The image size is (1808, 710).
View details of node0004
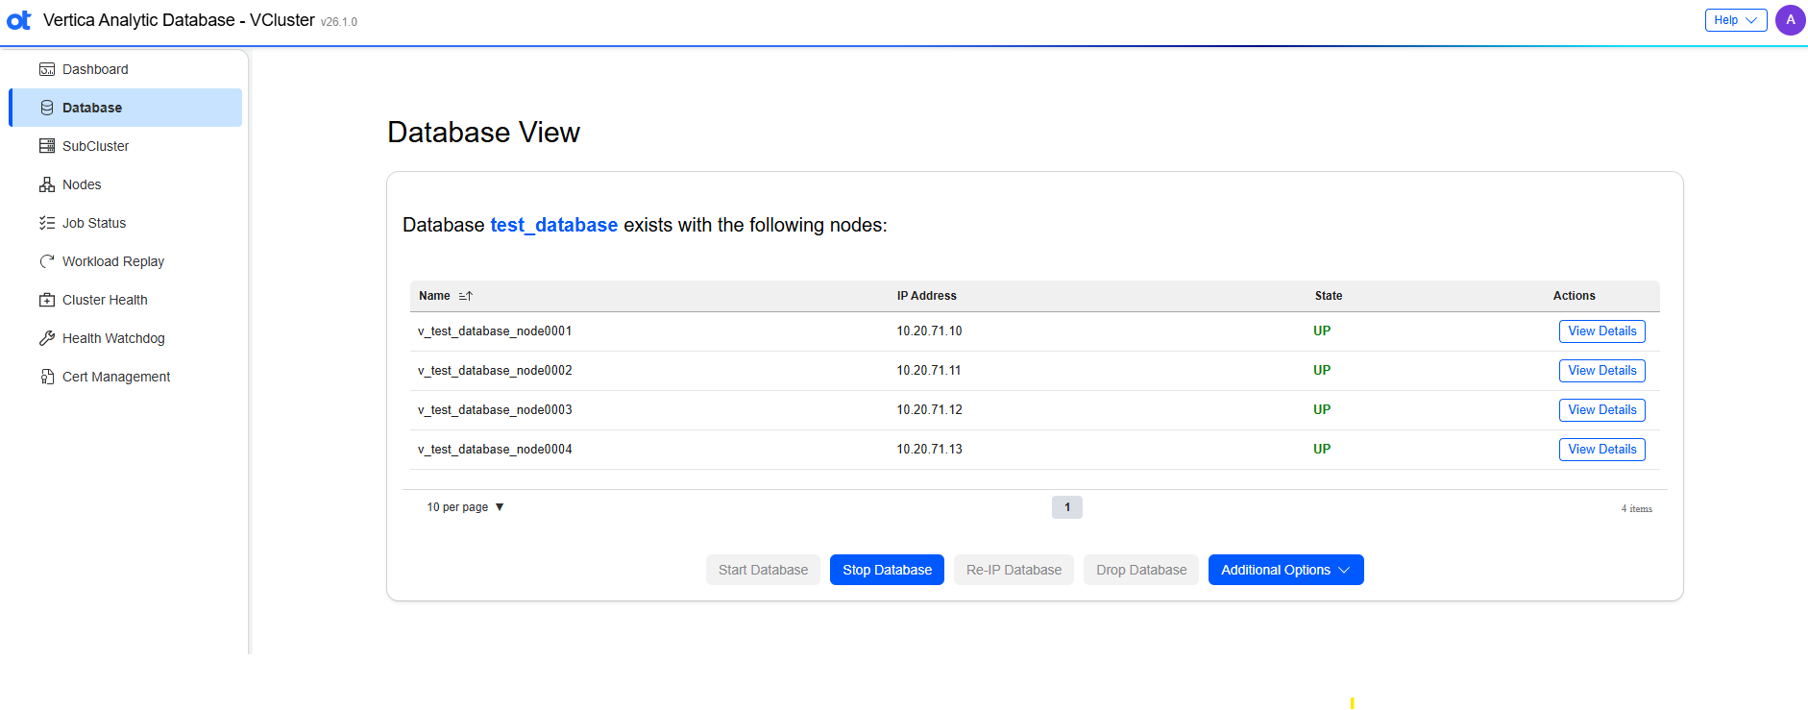coord(1601,450)
